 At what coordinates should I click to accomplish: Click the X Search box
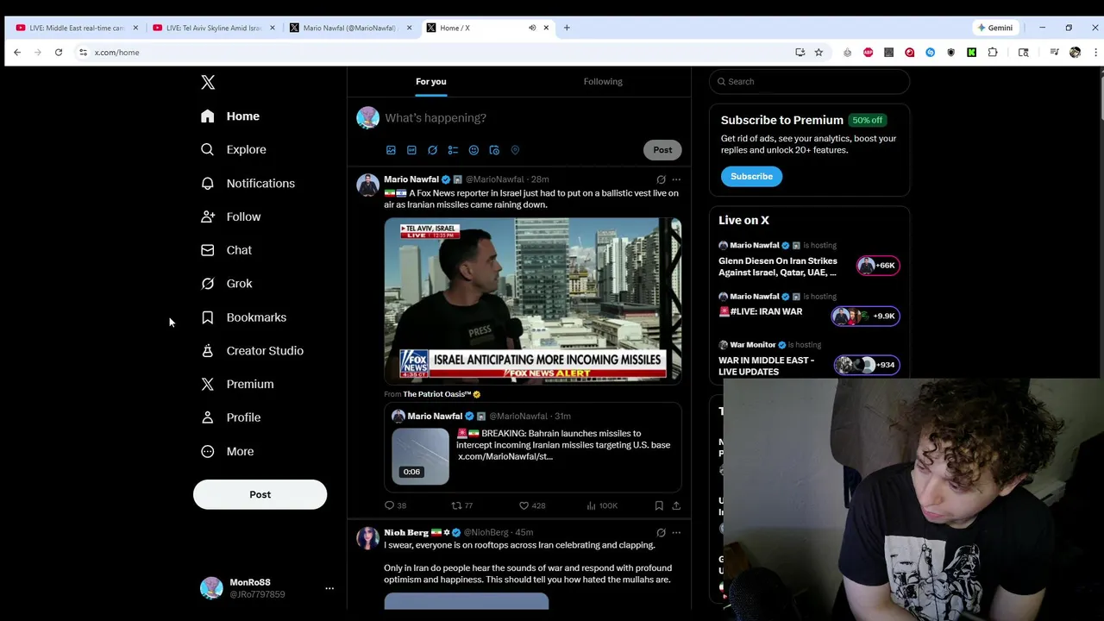click(x=810, y=81)
